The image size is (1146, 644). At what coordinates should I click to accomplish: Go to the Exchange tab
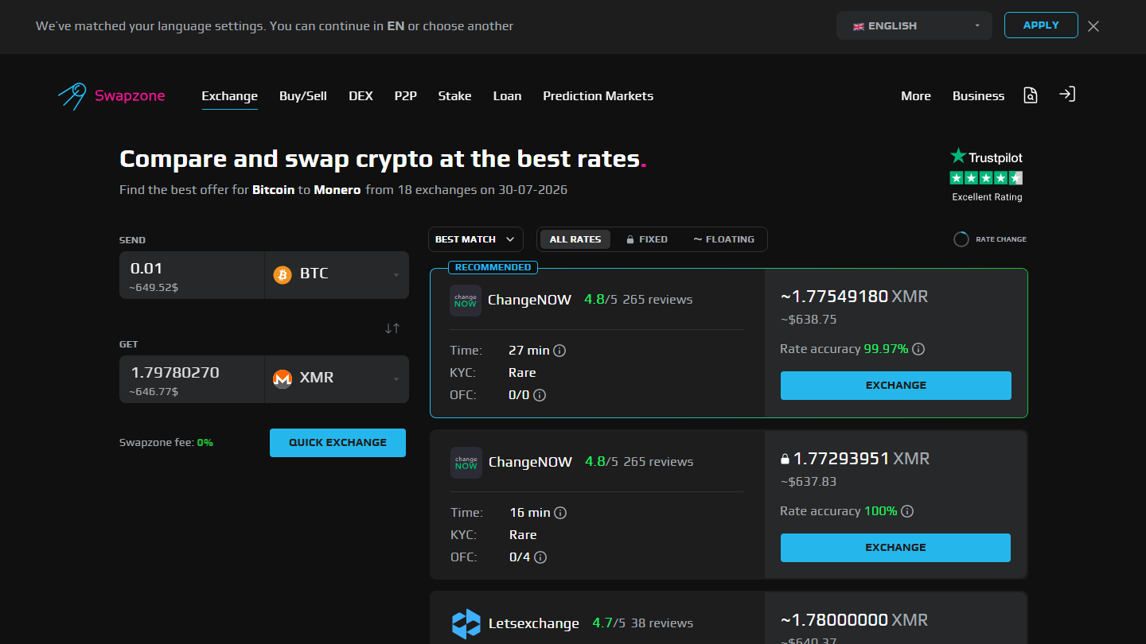230,95
